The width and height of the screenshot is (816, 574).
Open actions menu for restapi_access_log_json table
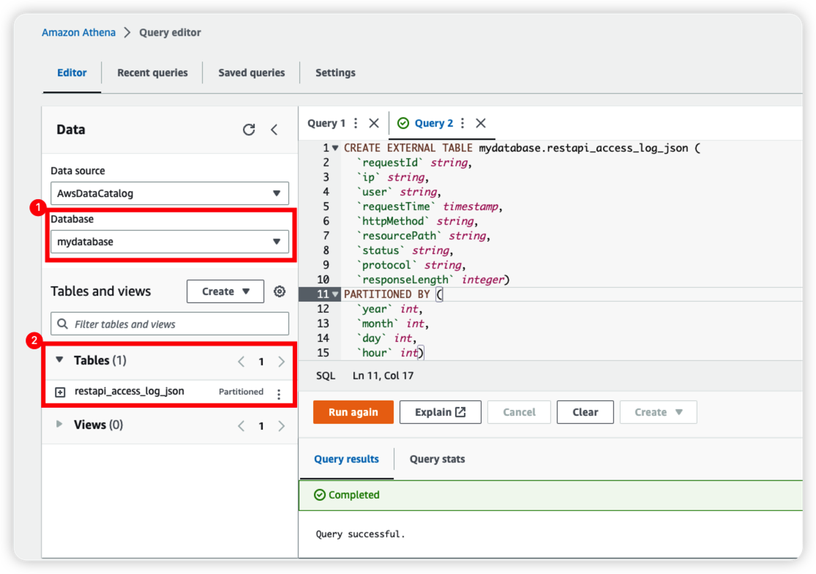tap(278, 394)
